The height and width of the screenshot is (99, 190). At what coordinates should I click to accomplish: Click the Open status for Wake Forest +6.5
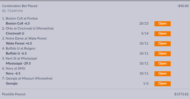pos(162,43)
